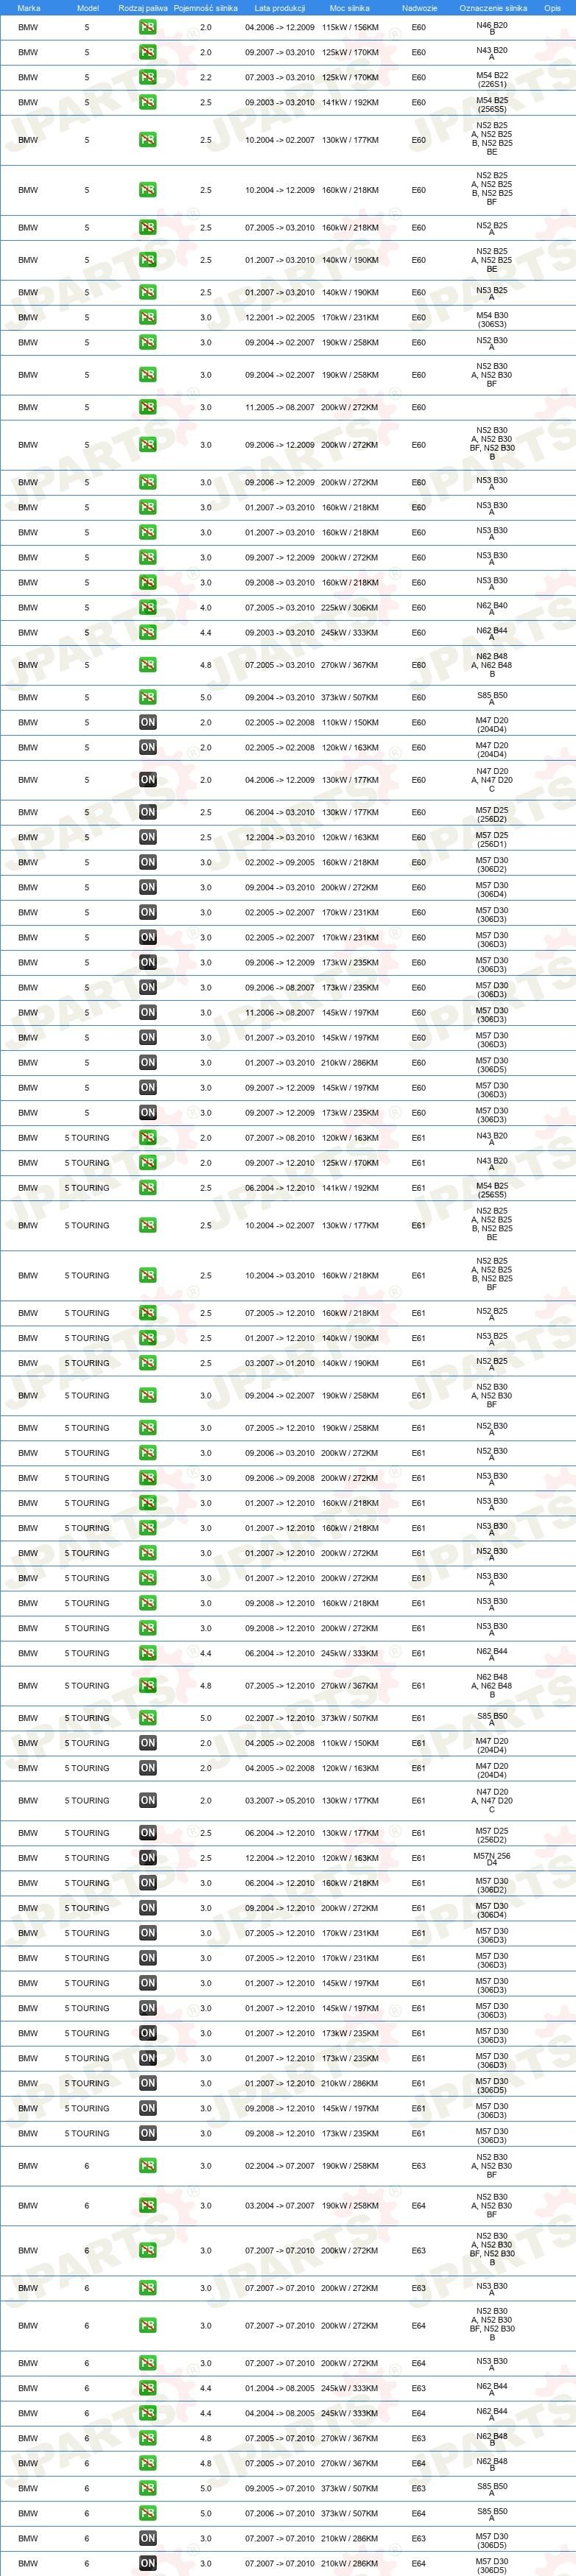Click date range '03.2004 -> 07.2007'
576x2576 pixels.
pos(280,2205)
